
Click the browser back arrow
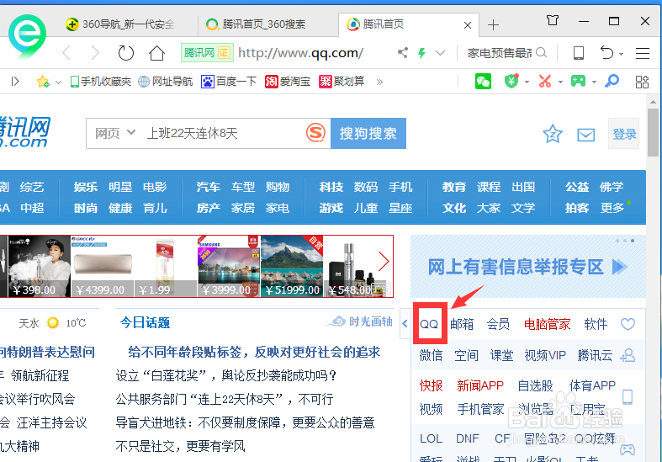[x=66, y=53]
